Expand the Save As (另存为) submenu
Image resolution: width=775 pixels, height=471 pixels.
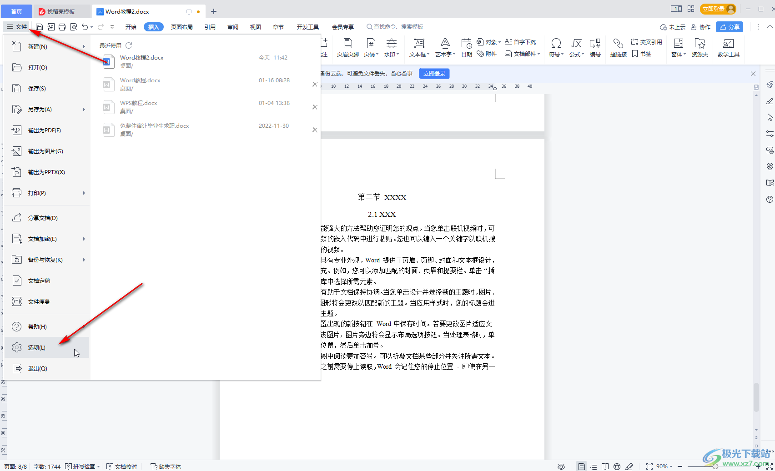[x=84, y=109]
